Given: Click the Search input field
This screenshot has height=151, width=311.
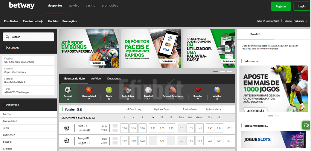Looking at the screenshot, I should pos(28,37).
